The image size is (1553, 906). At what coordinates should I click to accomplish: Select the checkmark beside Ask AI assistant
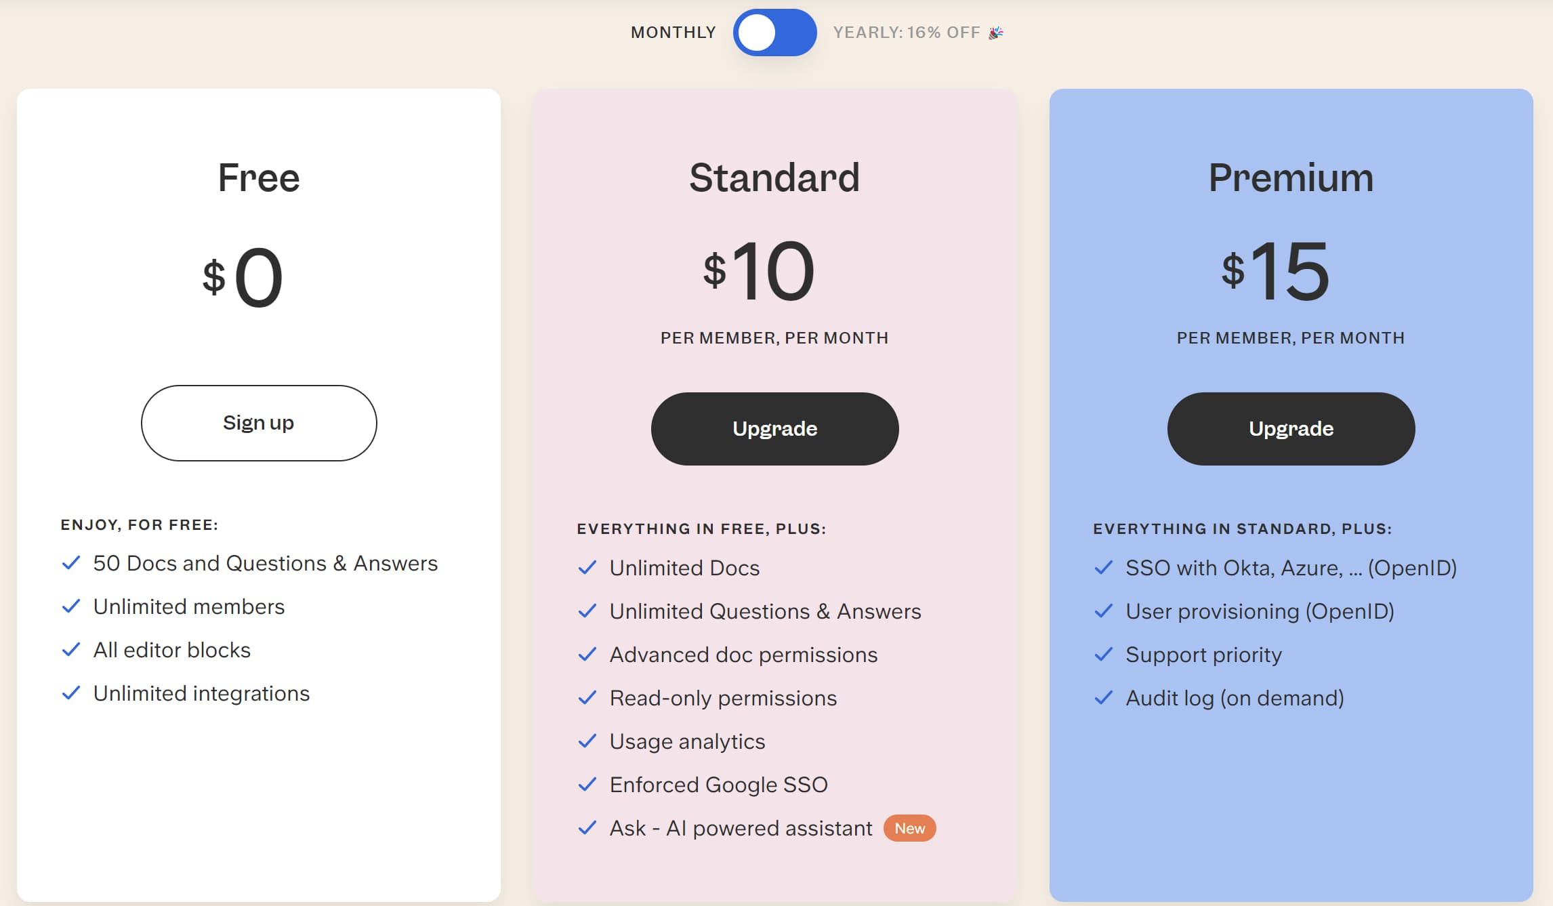tap(587, 828)
